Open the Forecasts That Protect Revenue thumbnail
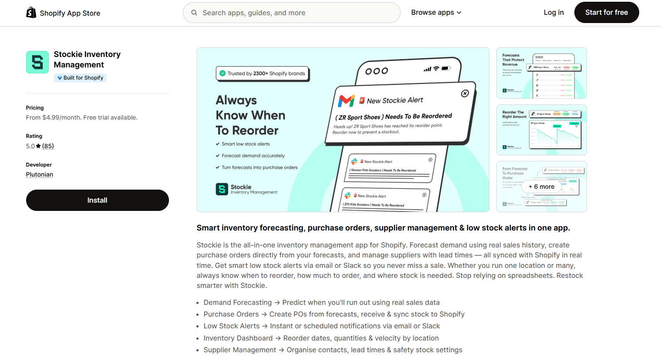Viewport: 661px width, 364px height. 542,73
